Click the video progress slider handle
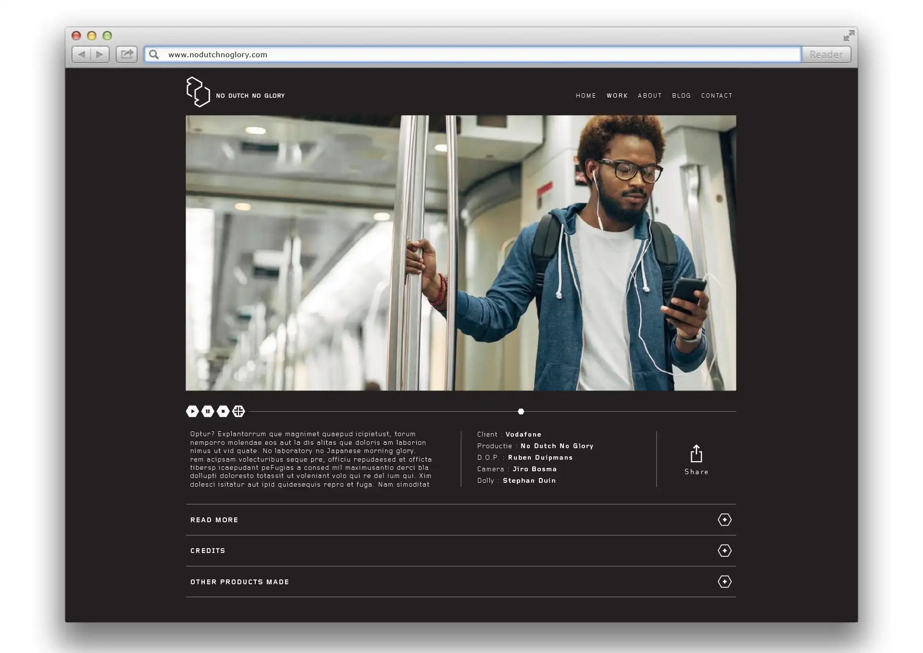 (x=521, y=412)
